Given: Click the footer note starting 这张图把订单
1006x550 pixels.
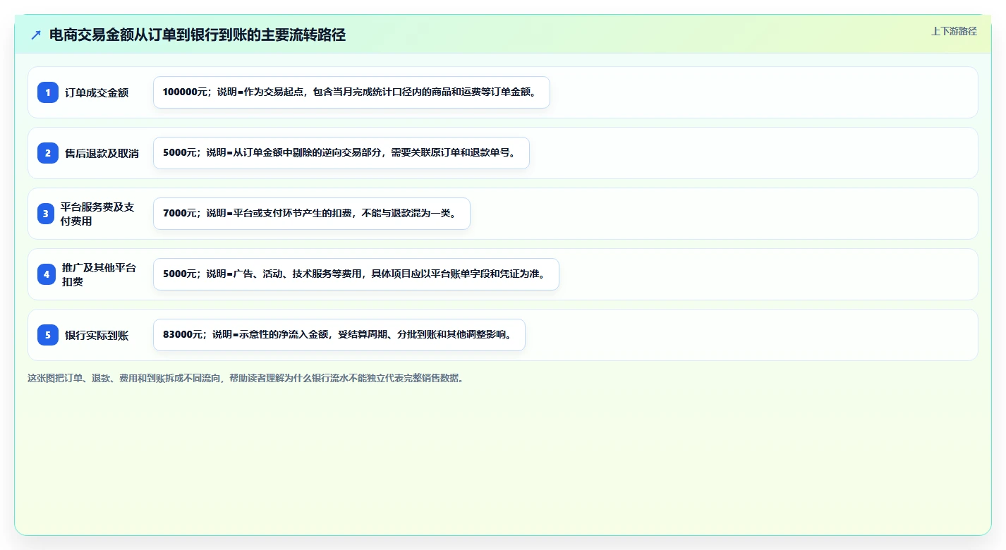Looking at the screenshot, I should pyautogui.click(x=246, y=378).
